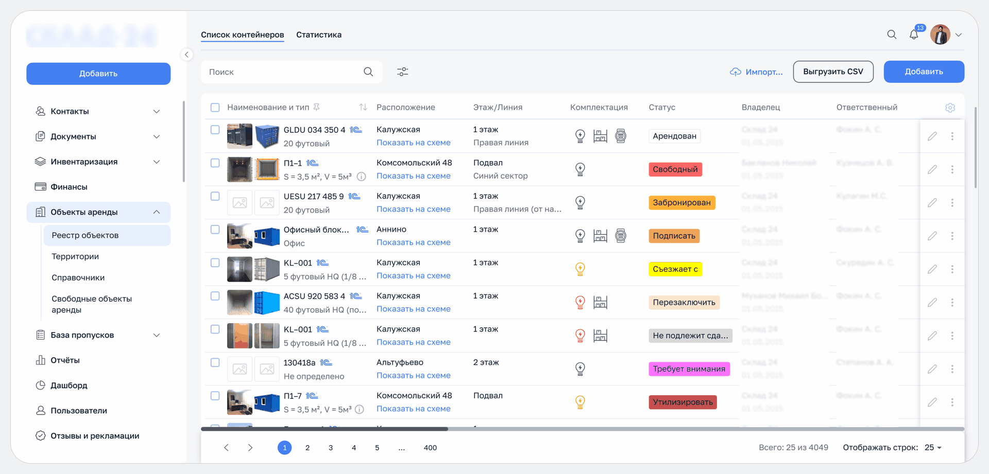Screen dimensions: 989x474
Task: Open the filter icon beside the search field
Action: [x=403, y=72]
